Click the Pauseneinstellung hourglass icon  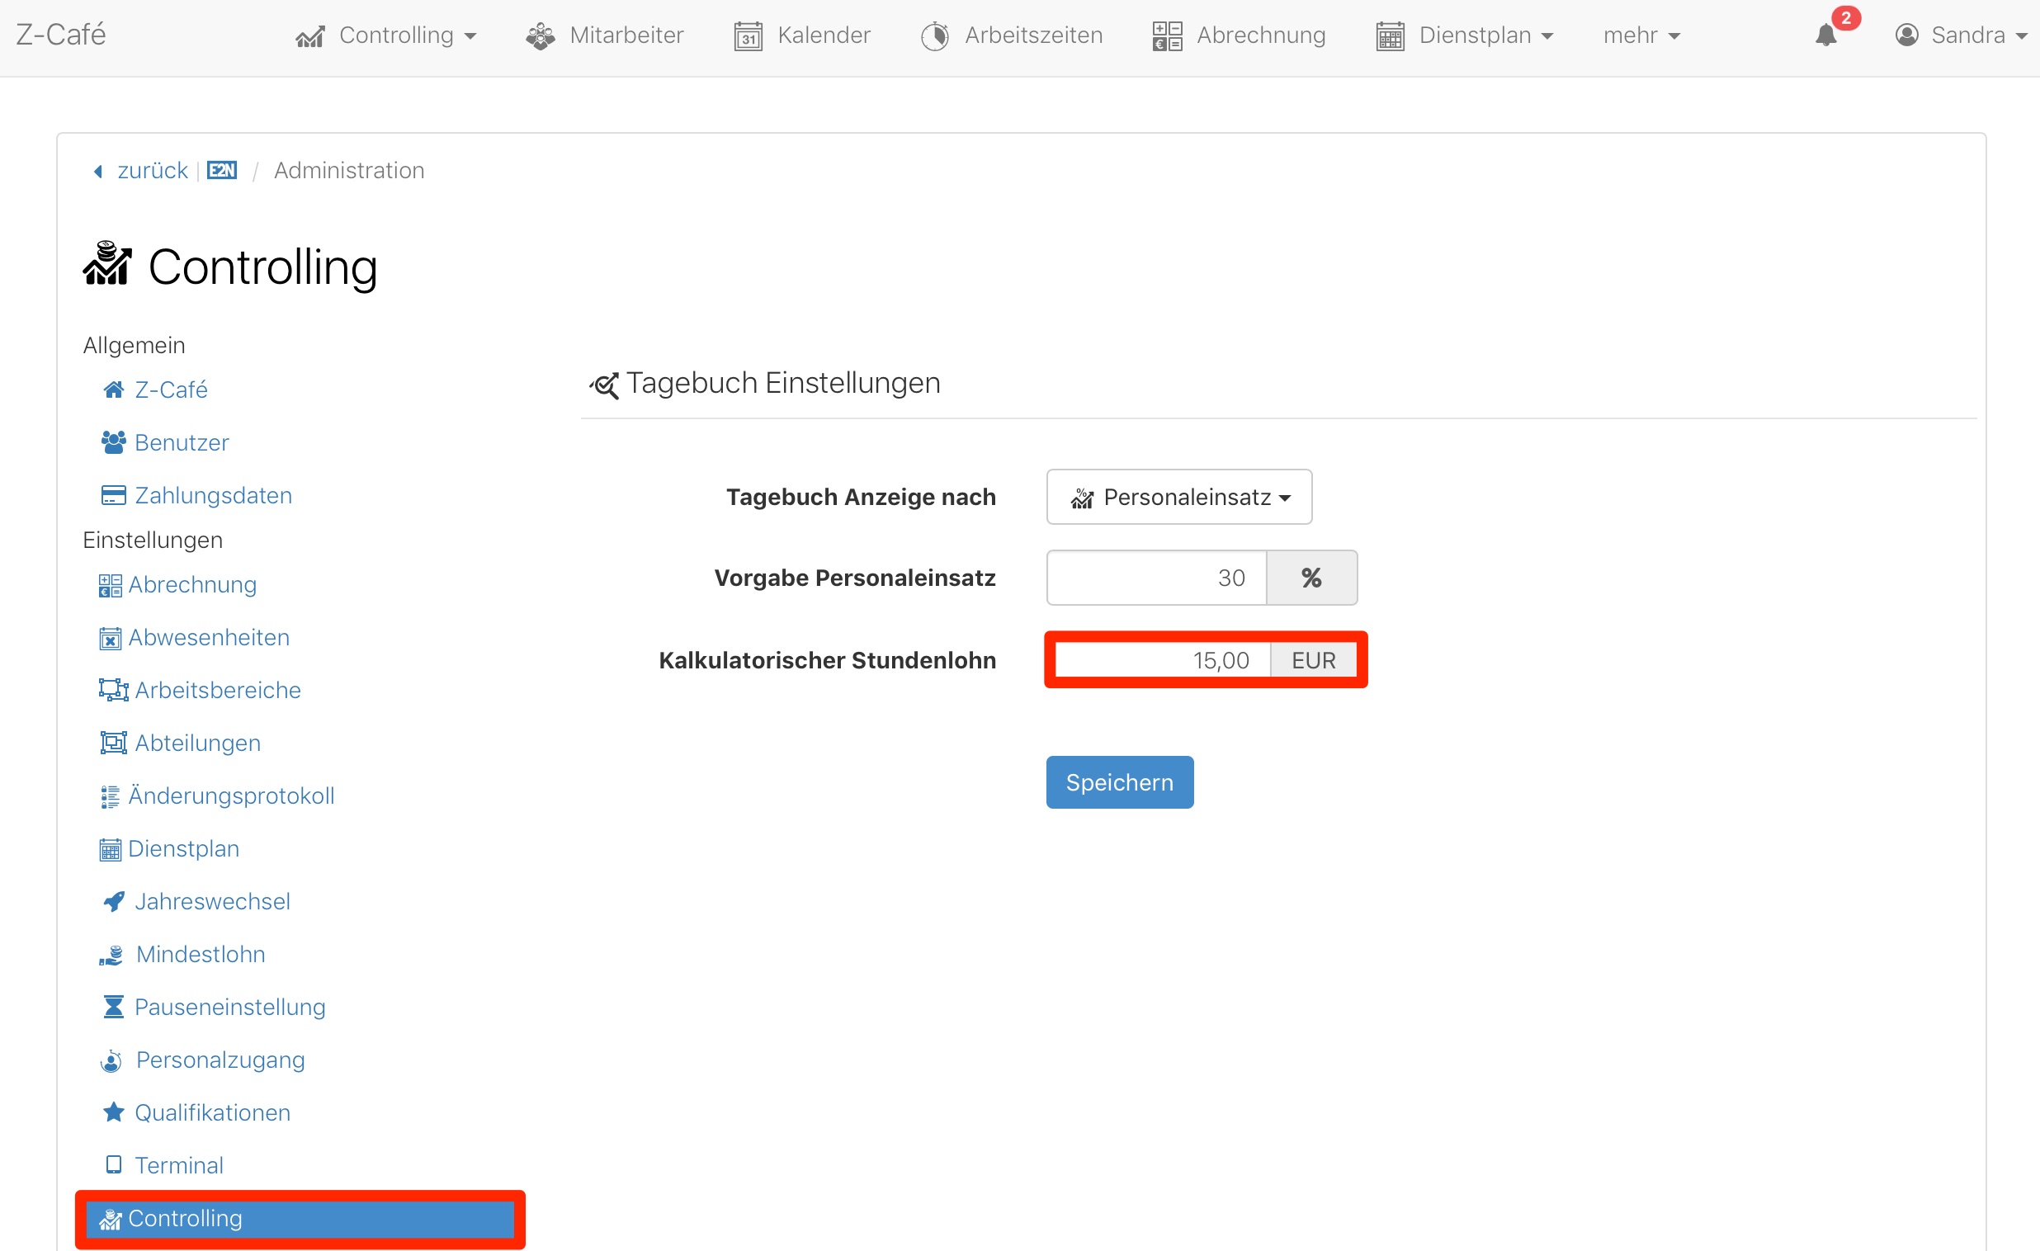point(113,1008)
